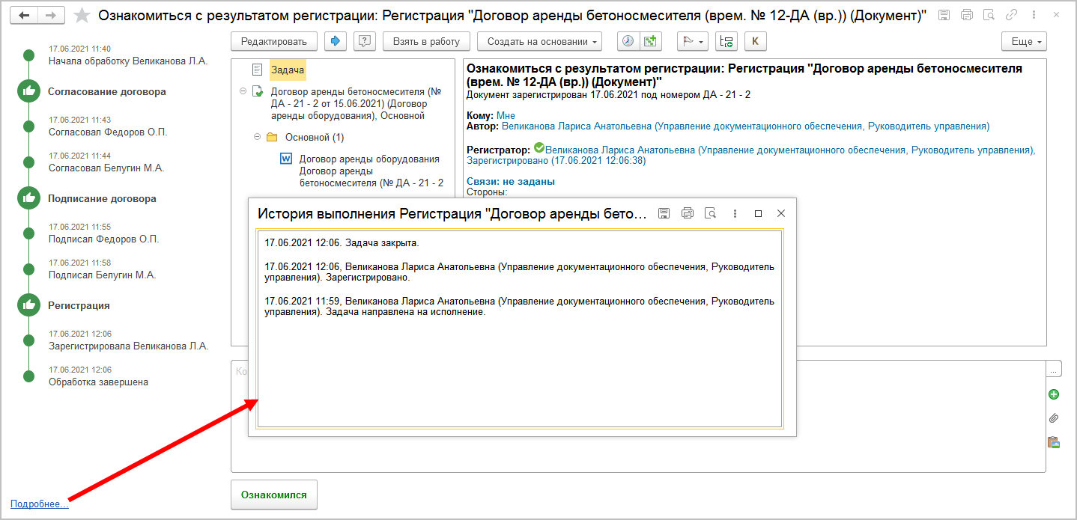
Task: Save the main form with the diskette icon
Action: [944, 15]
